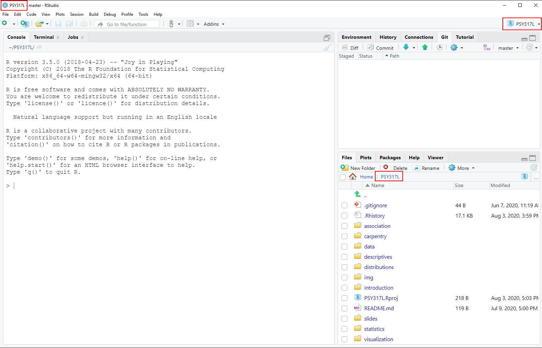Open Git commit history clock icon
The height and width of the screenshot is (348, 542).
pos(440,47)
